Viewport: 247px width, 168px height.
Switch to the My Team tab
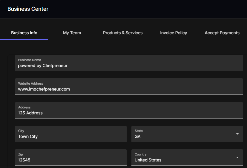[72, 33]
